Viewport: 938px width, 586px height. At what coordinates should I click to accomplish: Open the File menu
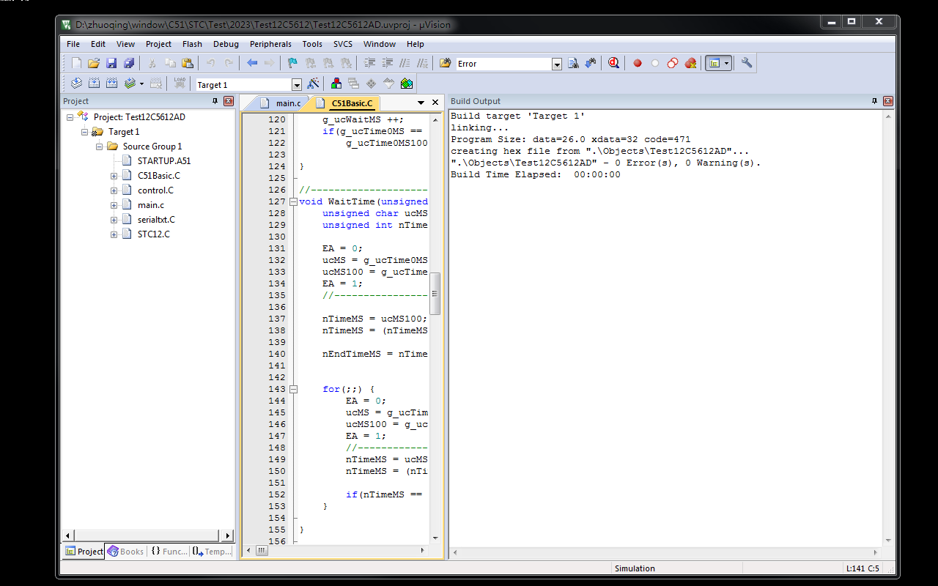click(73, 44)
